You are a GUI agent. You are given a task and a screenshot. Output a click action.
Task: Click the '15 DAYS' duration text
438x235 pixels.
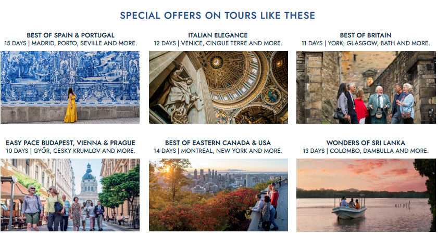coord(16,43)
